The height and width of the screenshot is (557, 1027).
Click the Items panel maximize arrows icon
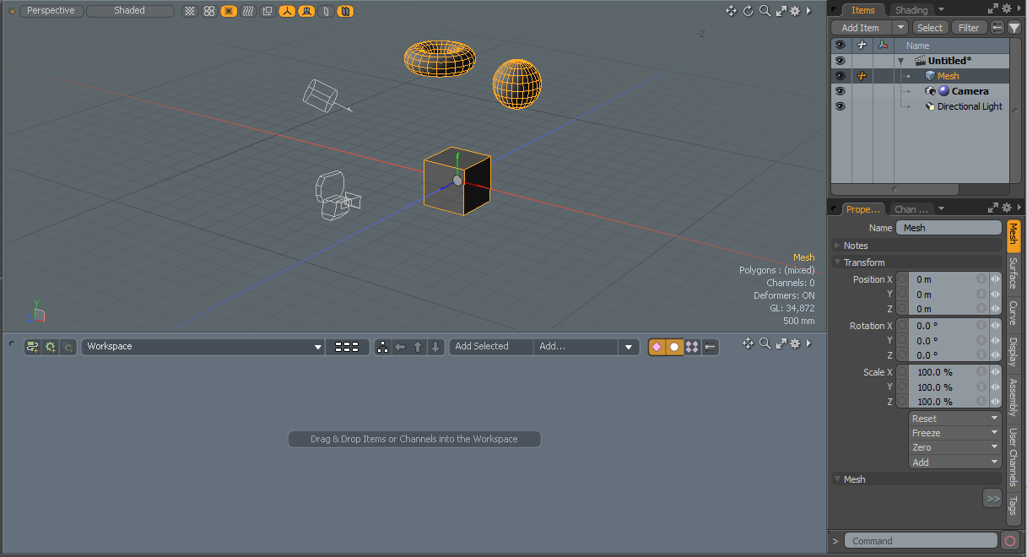tap(993, 10)
